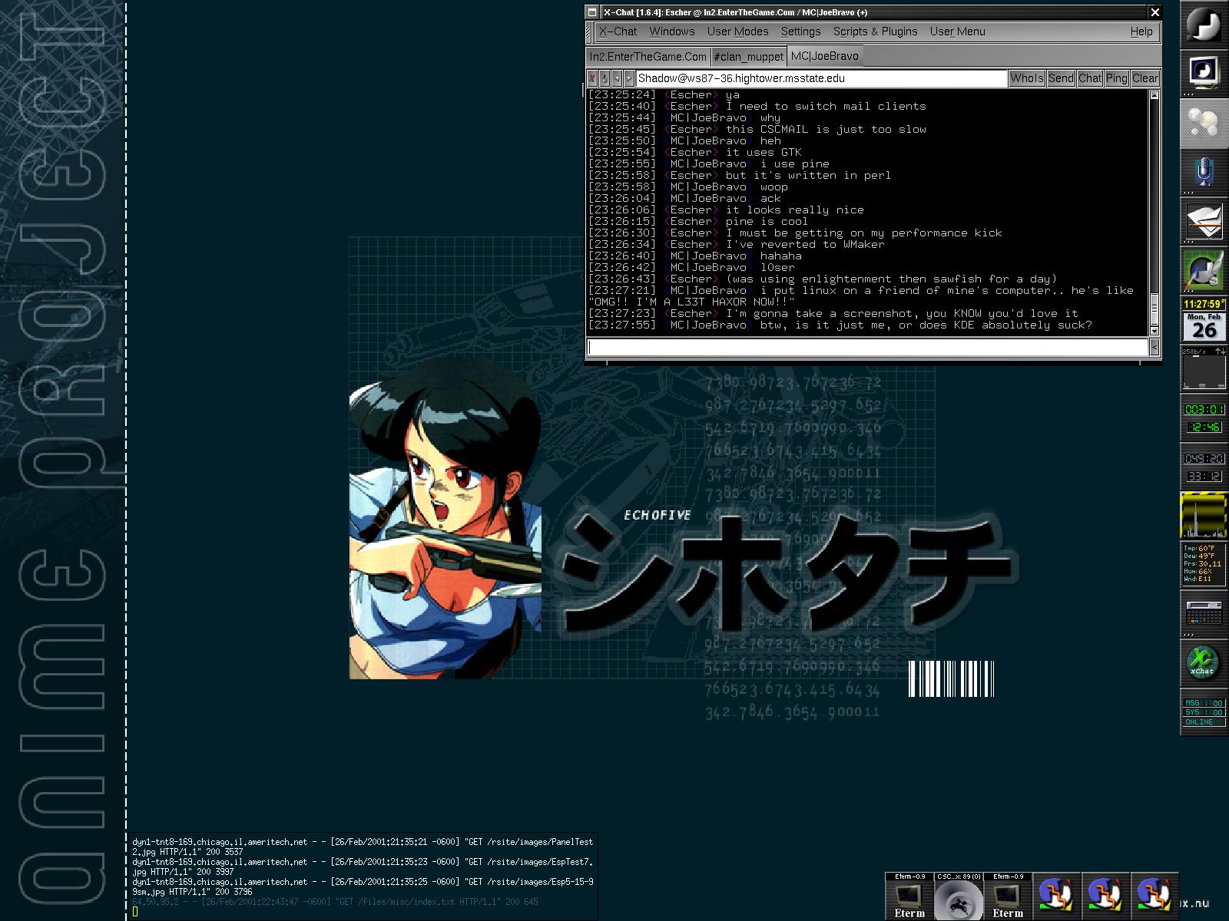Open the Scripts & Plugins menu
Screen dimensions: 1229x921
coord(876,31)
